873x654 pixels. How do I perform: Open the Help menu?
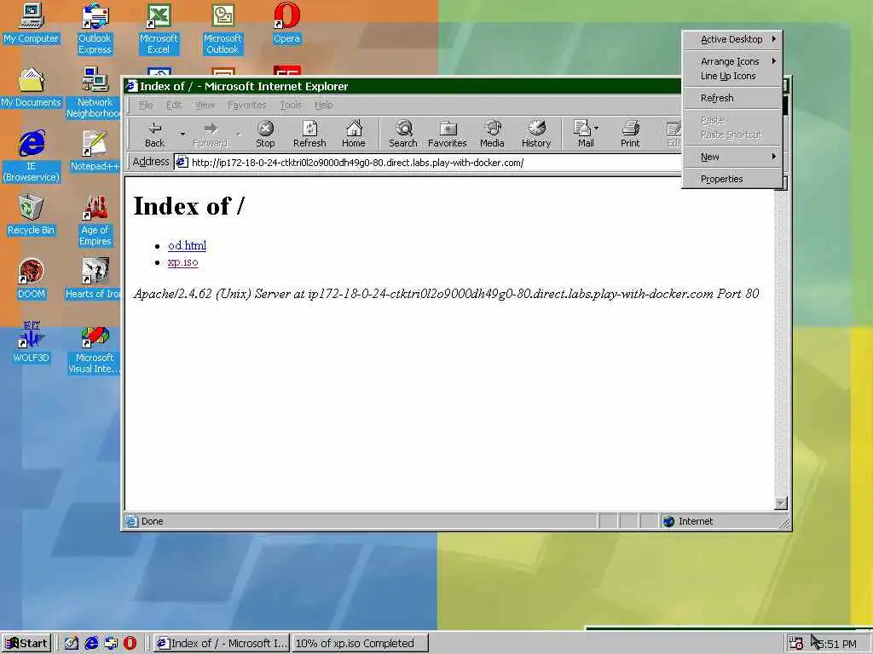click(x=323, y=105)
